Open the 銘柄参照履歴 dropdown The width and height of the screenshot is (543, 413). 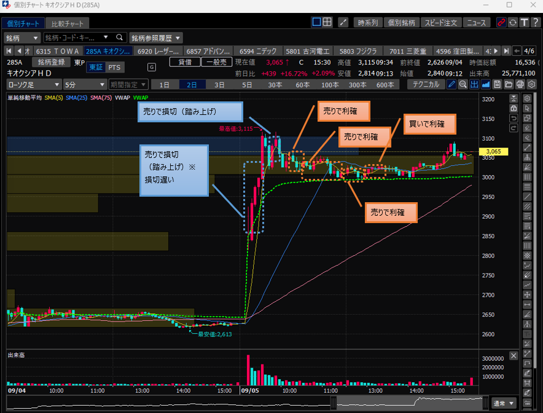tap(156, 37)
